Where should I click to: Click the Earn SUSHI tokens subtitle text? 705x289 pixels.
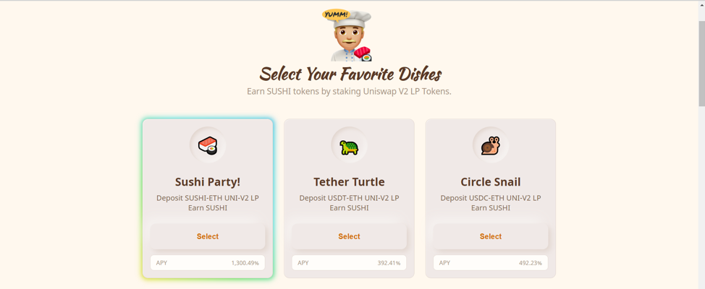pyautogui.click(x=349, y=91)
